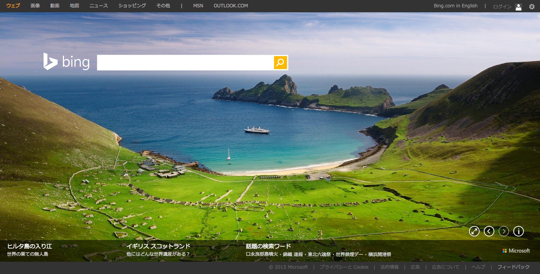Open the 地図 tab

click(x=74, y=6)
